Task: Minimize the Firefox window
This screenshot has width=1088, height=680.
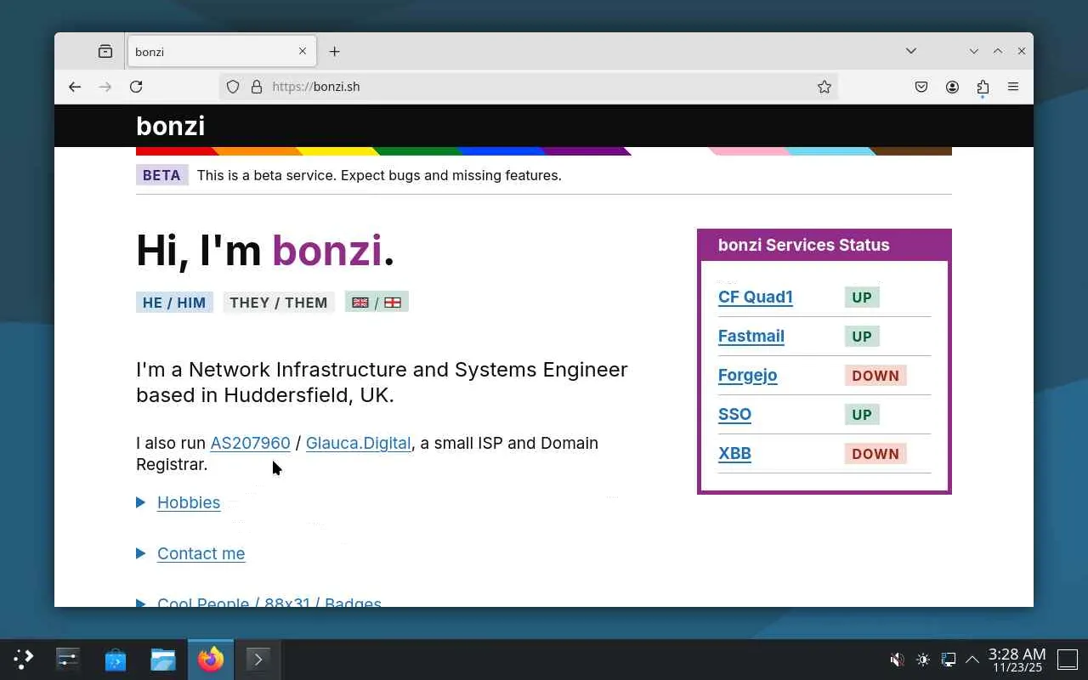Action: pyautogui.click(x=974, y=51)
